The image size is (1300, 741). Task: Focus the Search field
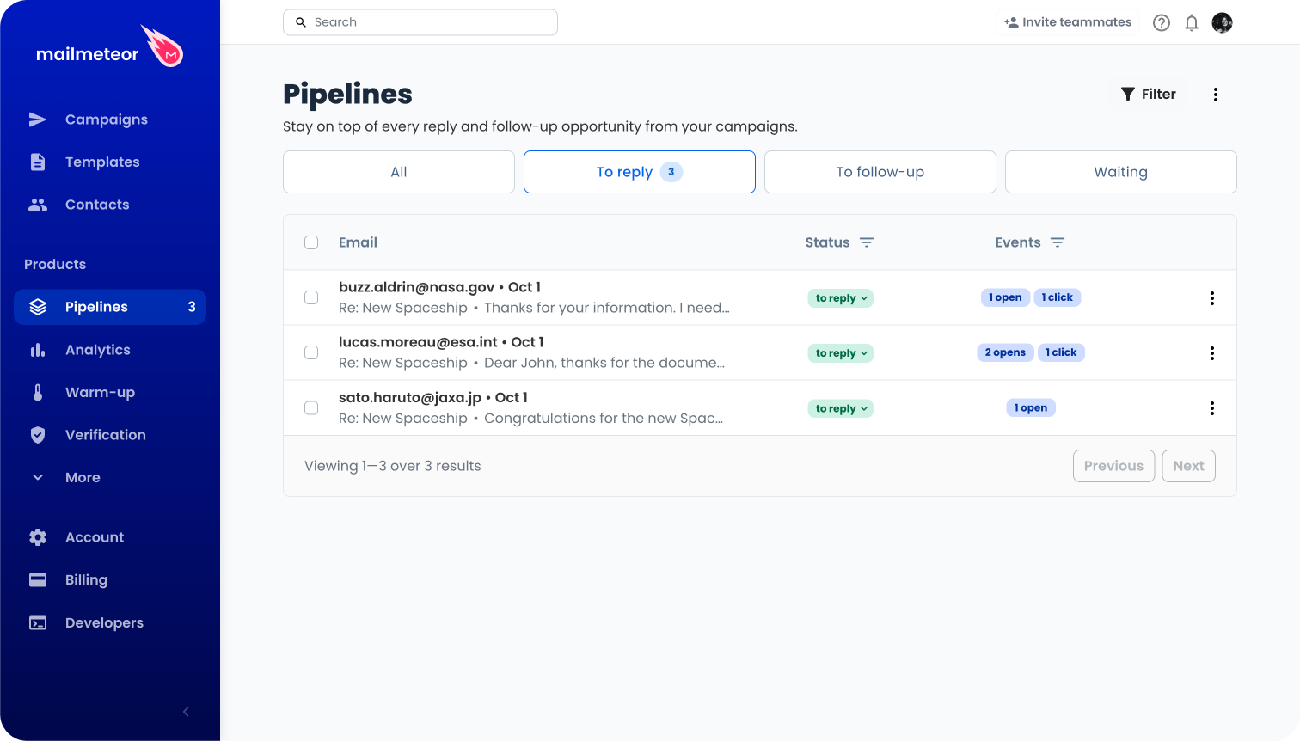point(420,22)
